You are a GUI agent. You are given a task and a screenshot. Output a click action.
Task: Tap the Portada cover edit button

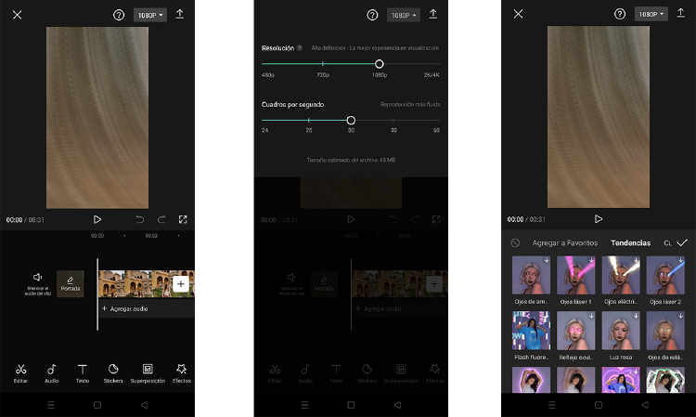pos(71,283)
